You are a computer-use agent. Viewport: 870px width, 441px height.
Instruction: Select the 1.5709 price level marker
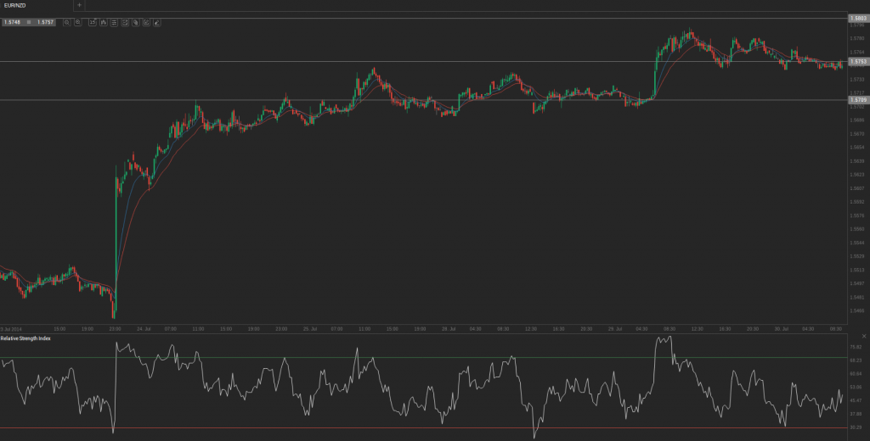[858, 100]
